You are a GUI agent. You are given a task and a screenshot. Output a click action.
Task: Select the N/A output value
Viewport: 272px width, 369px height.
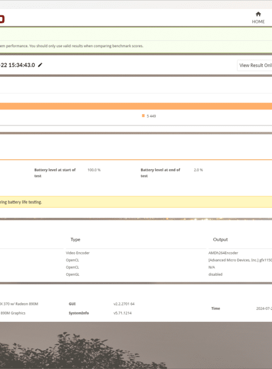coord(211,267)
